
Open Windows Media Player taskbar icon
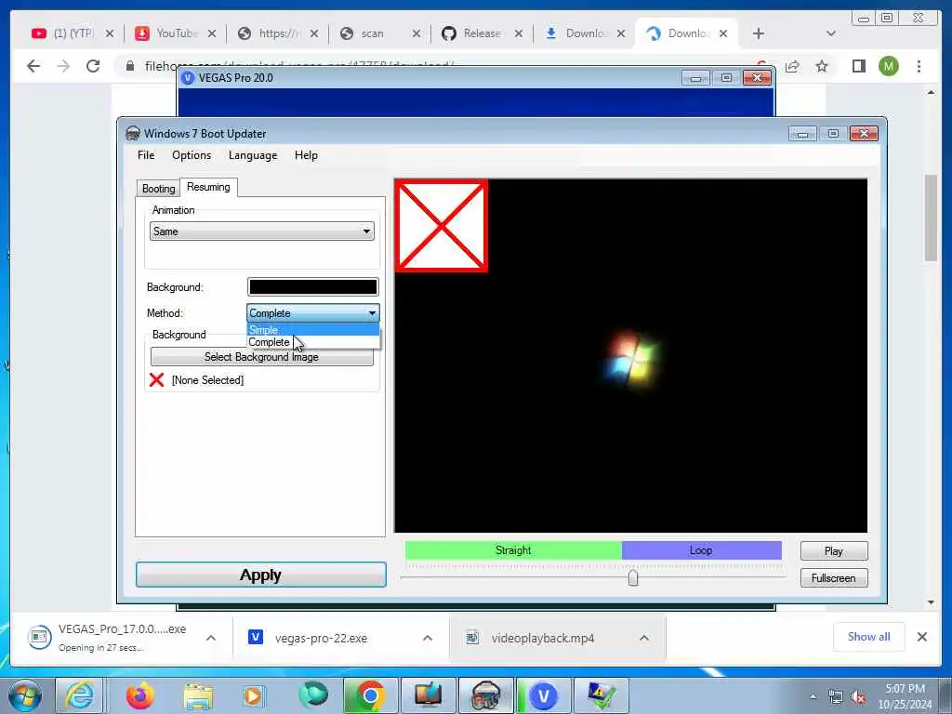point(253,695)
